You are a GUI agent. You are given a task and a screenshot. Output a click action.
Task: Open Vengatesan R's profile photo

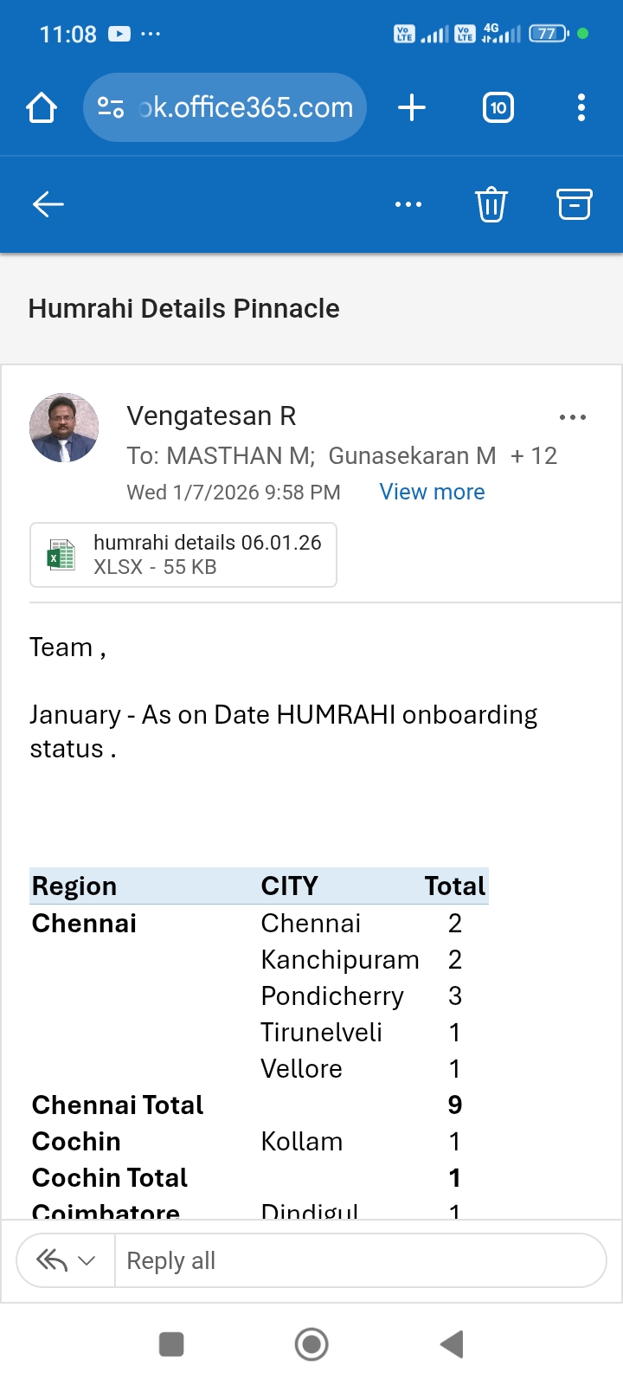coord(64,428)
